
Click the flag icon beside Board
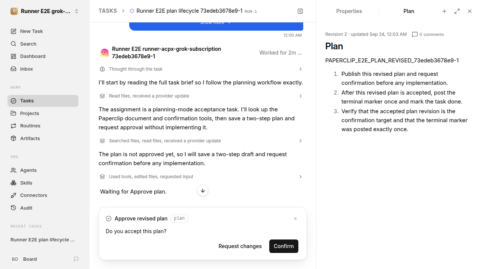[76, 259]
